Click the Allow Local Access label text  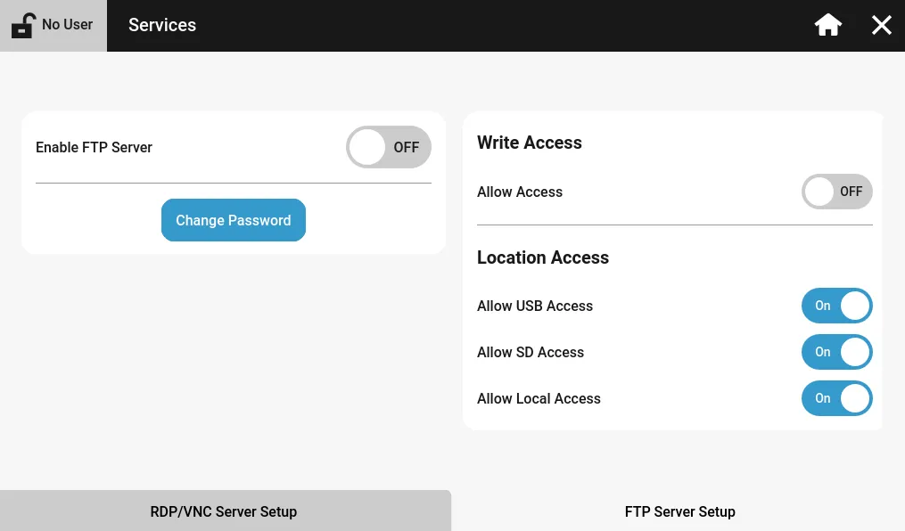tap(539, 398)
